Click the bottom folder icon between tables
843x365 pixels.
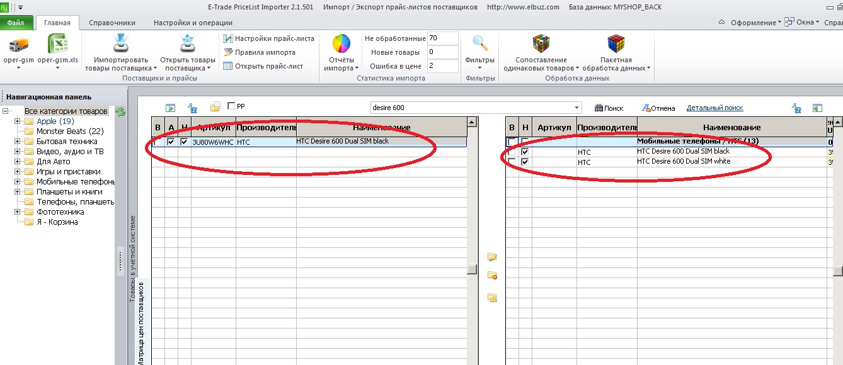tap(492, 297)
